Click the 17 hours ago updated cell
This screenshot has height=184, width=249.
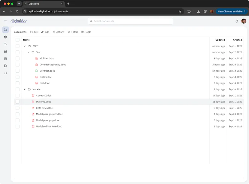pos(218,65)
